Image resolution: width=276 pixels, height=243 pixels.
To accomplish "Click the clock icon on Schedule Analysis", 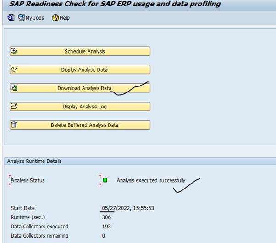I will point(14,51).
